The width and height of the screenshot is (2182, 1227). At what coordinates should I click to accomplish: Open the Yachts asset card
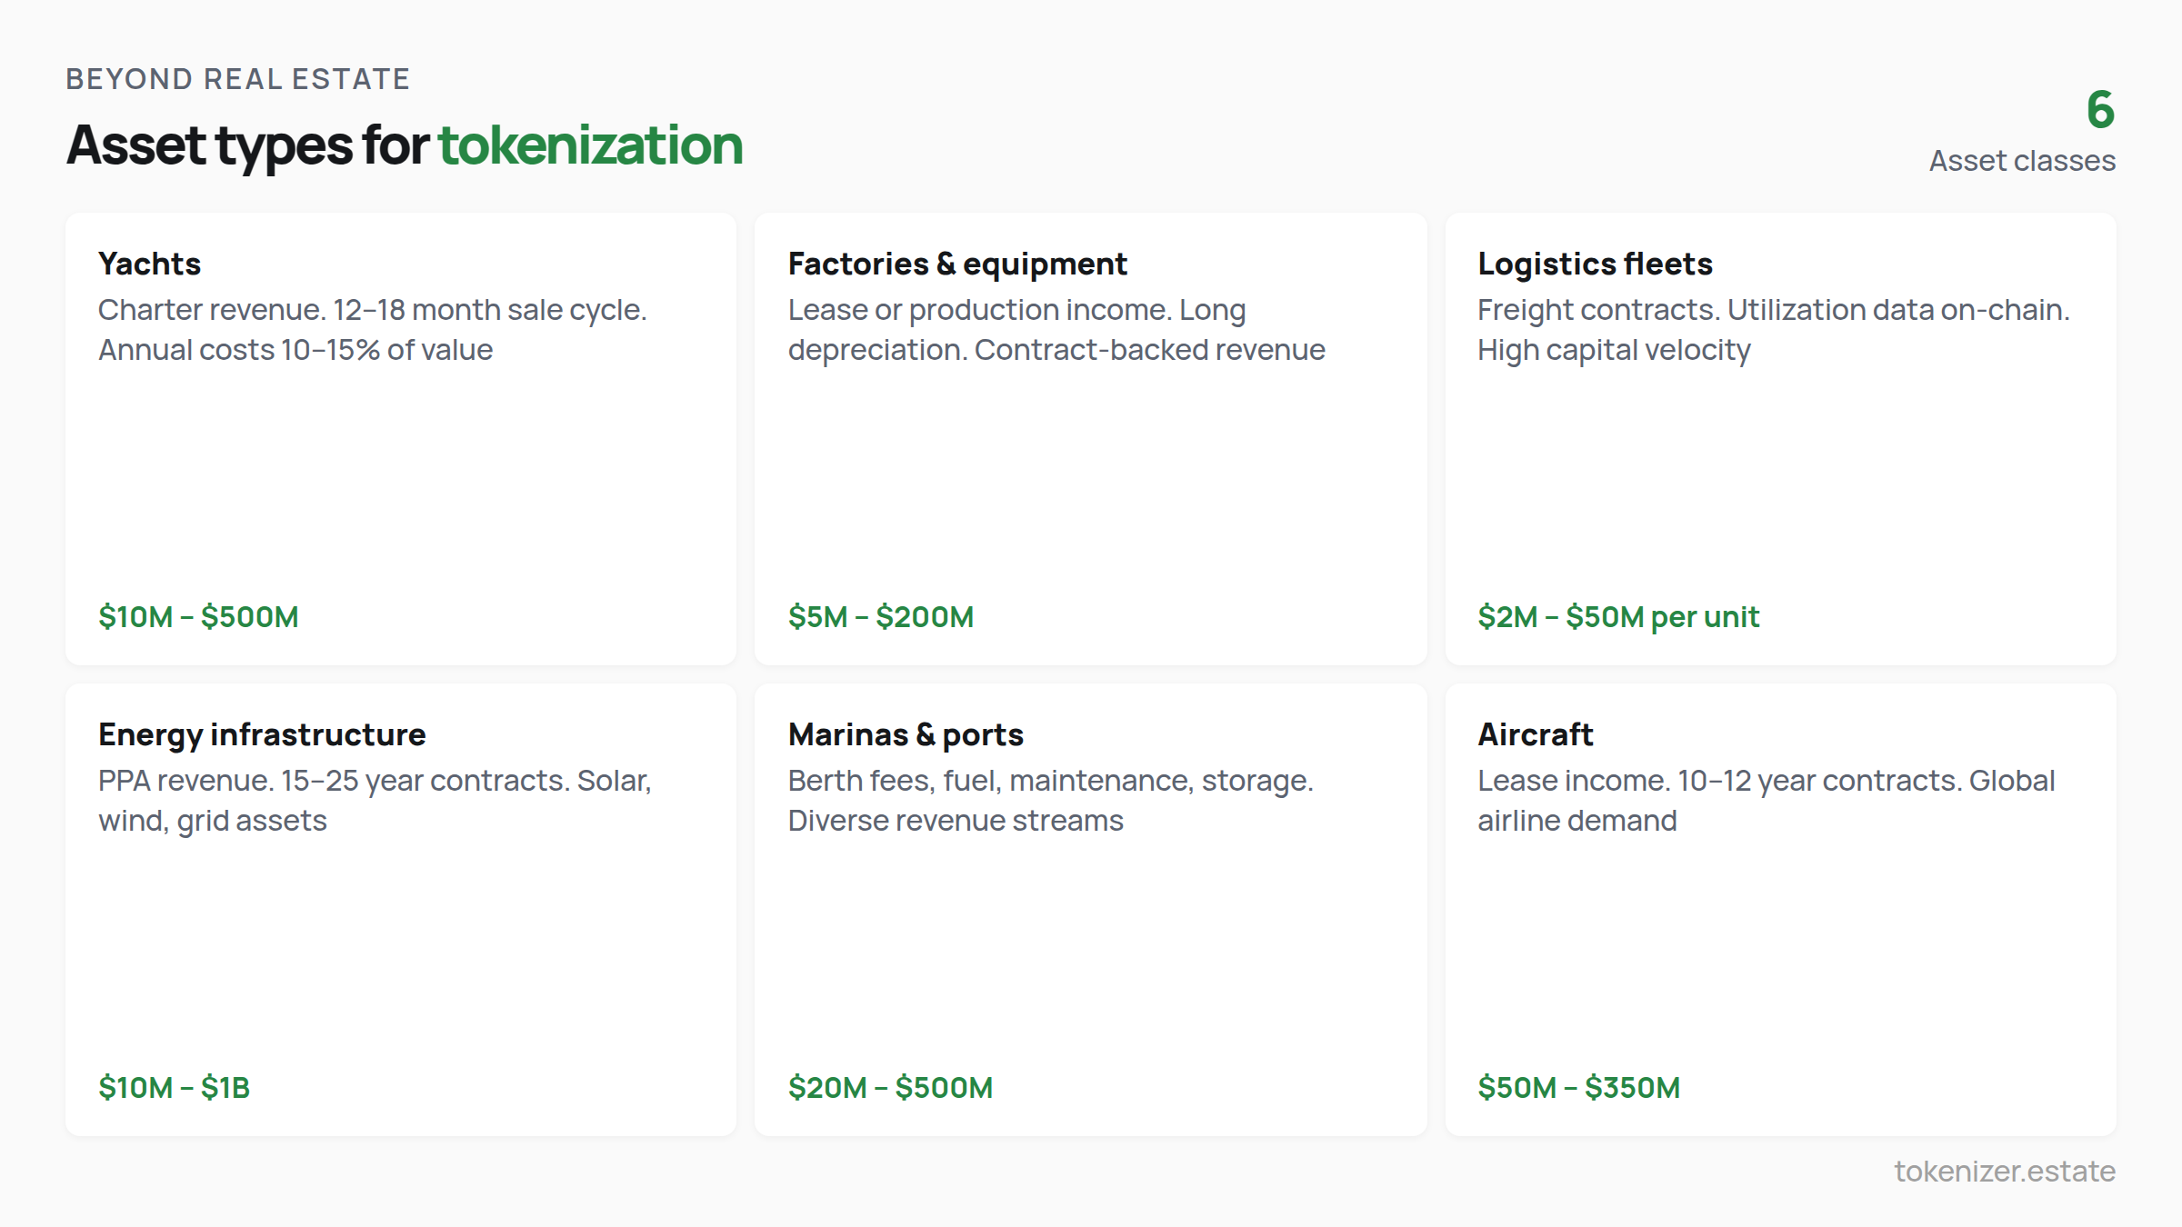click(x=400, y=436)
